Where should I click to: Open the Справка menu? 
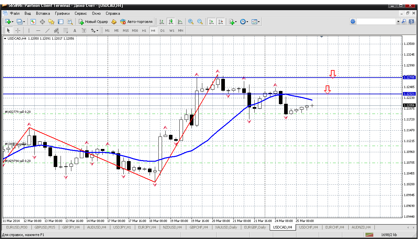113,13
